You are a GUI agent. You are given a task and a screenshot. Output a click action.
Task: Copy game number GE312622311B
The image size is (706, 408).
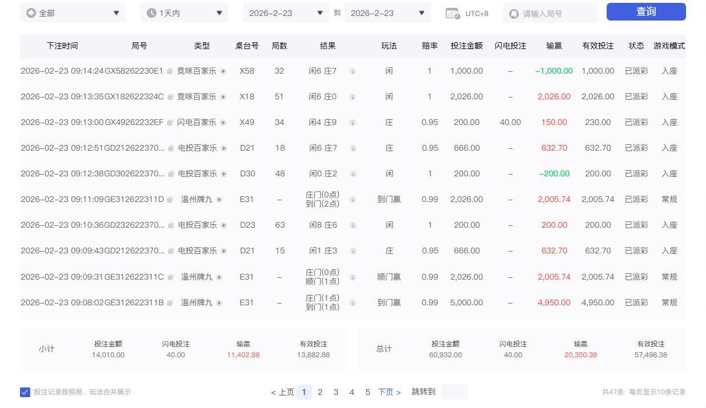point(170,302)
